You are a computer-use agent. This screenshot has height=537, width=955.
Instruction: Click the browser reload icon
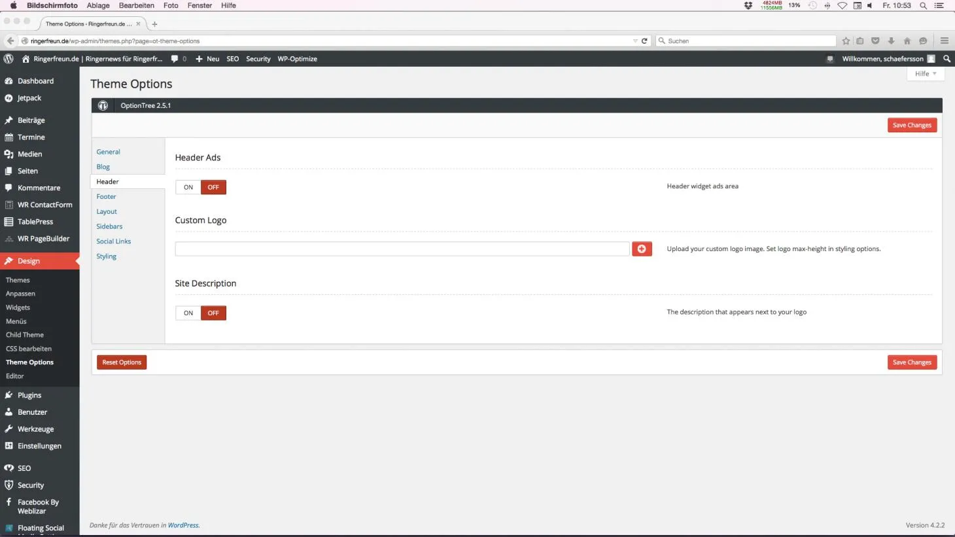pos(644,41)
